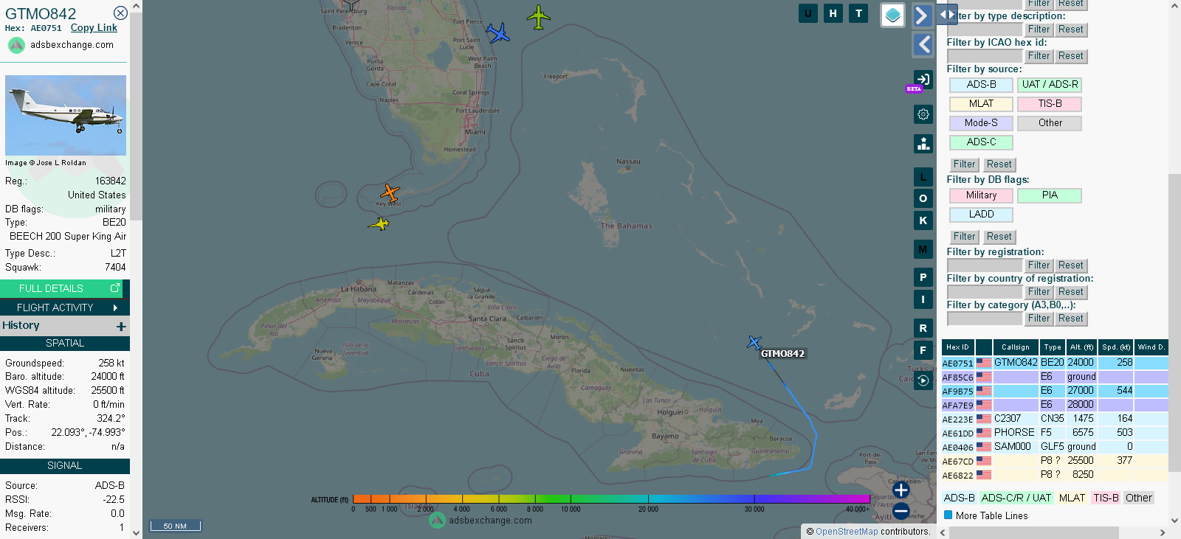The image size is (1181, 539).
Task: Open the map layers selector
Action: pyautogui.click(x=893, y=15)
